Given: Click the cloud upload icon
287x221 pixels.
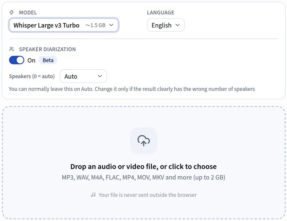Looking at the screenshot, I should (144, 141).
